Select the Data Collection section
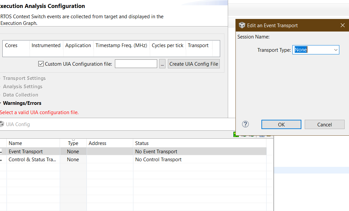Image resolution: width=349 pixels, height=211 pixels. [x=20, y=95]
